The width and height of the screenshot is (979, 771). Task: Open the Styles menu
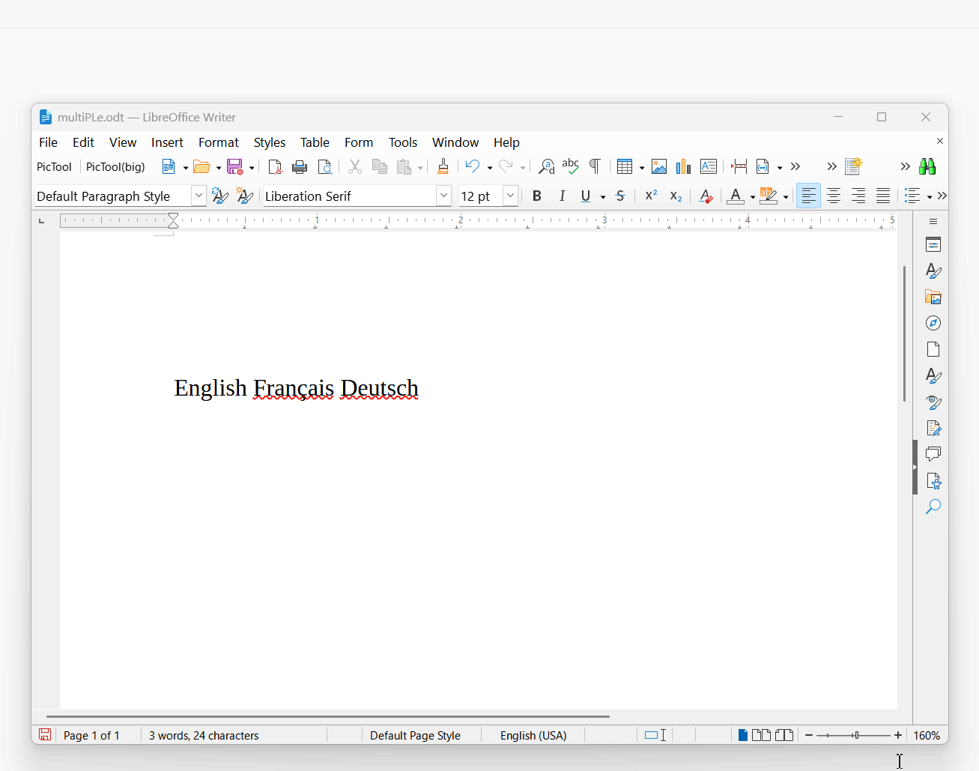(x=270, y=142)
